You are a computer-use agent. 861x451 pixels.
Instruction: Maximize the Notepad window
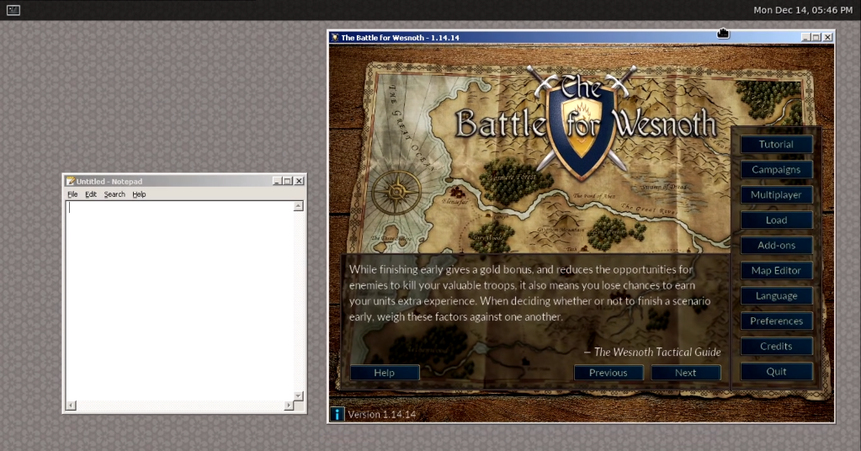tap(288, 181)
